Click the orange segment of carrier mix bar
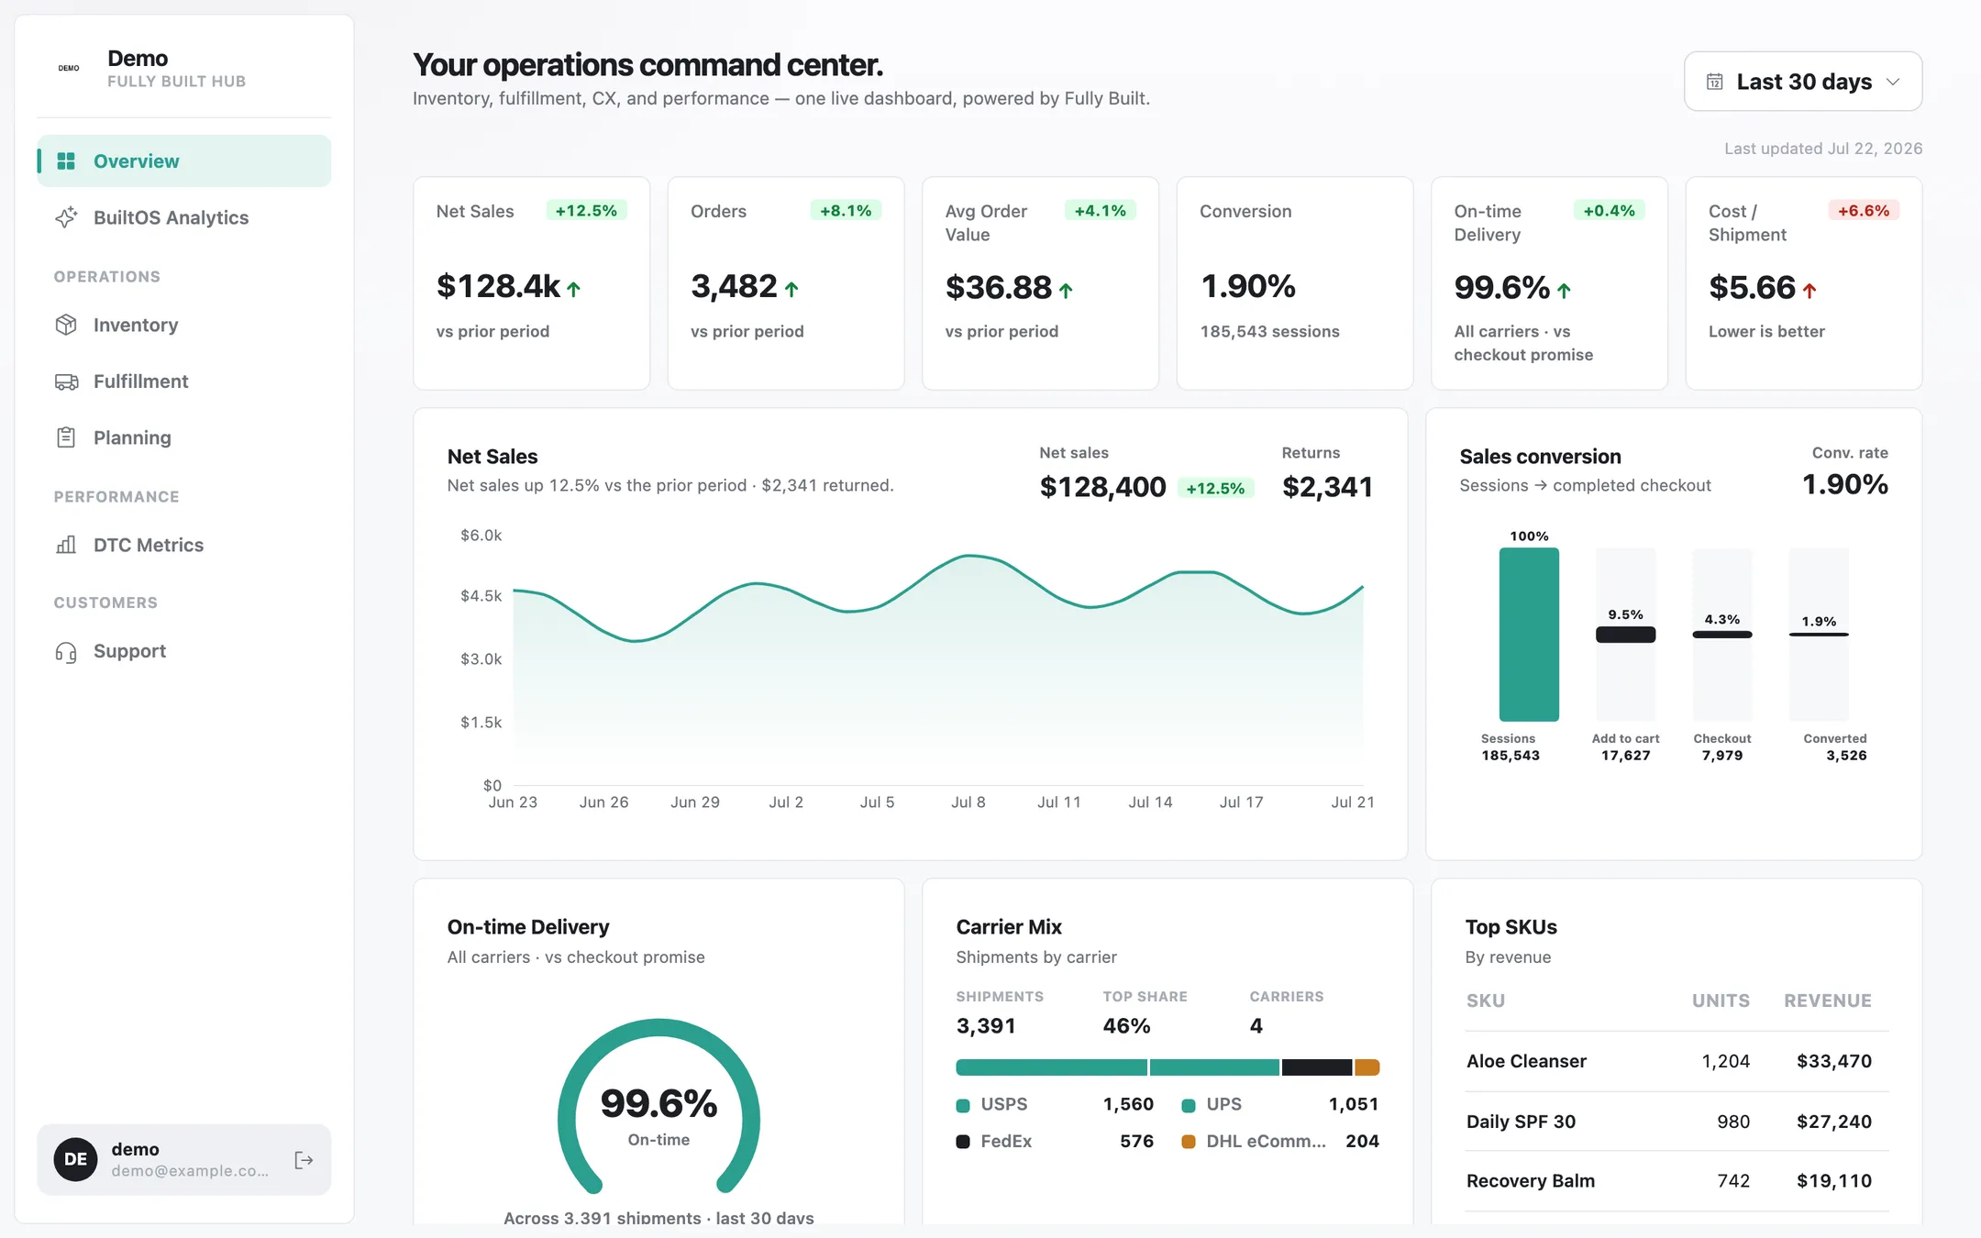The height and width of the screenshot is (1238, 1981). click(1367, 1067)
